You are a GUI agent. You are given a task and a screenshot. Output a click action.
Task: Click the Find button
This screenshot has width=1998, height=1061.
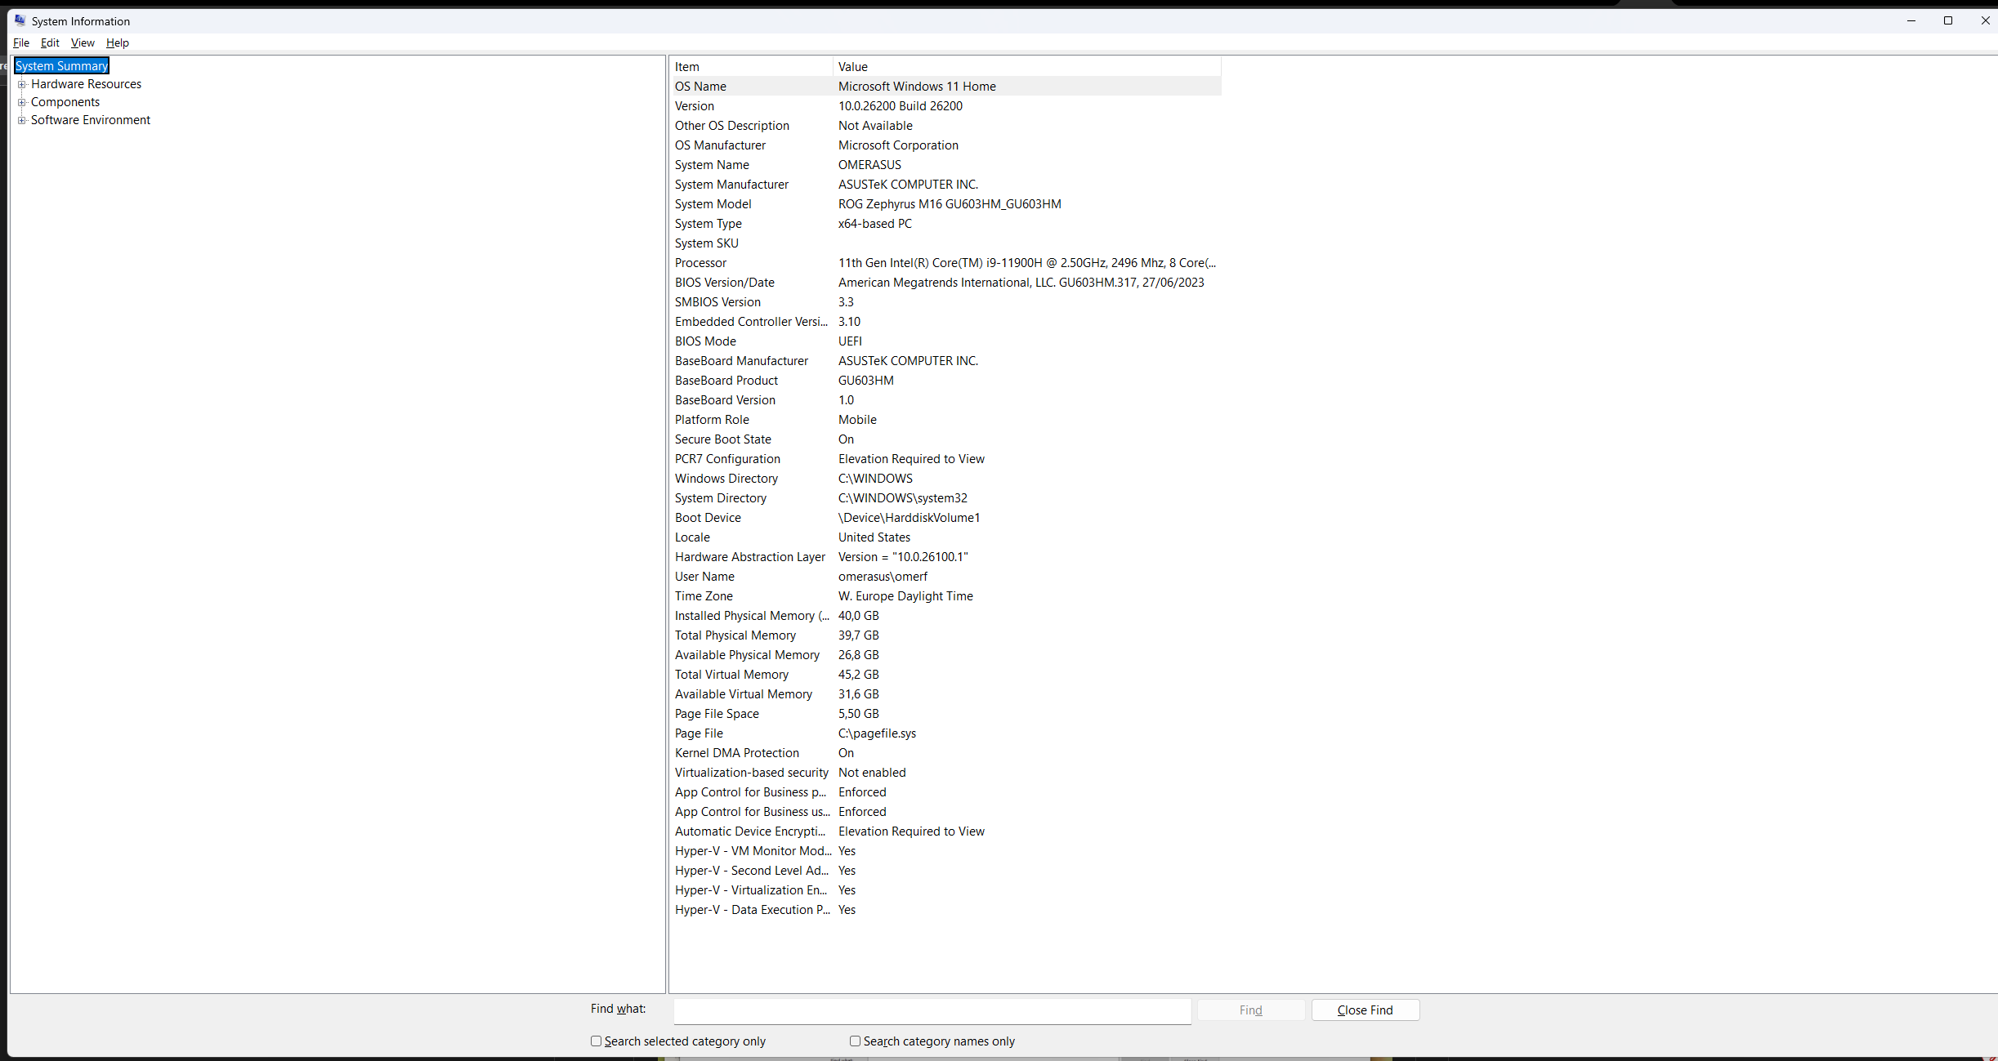pyautogui.click(x=1251, y=1010)
